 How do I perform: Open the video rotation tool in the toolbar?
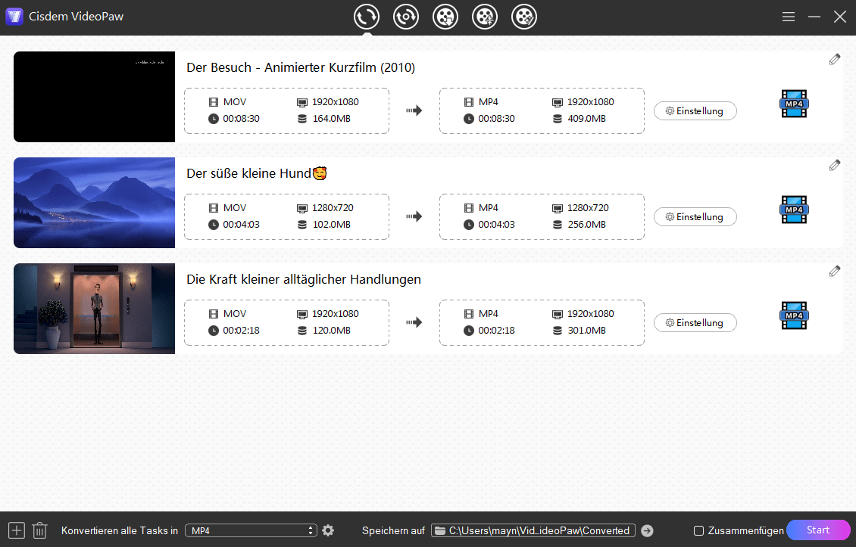(x=406, y=16)
